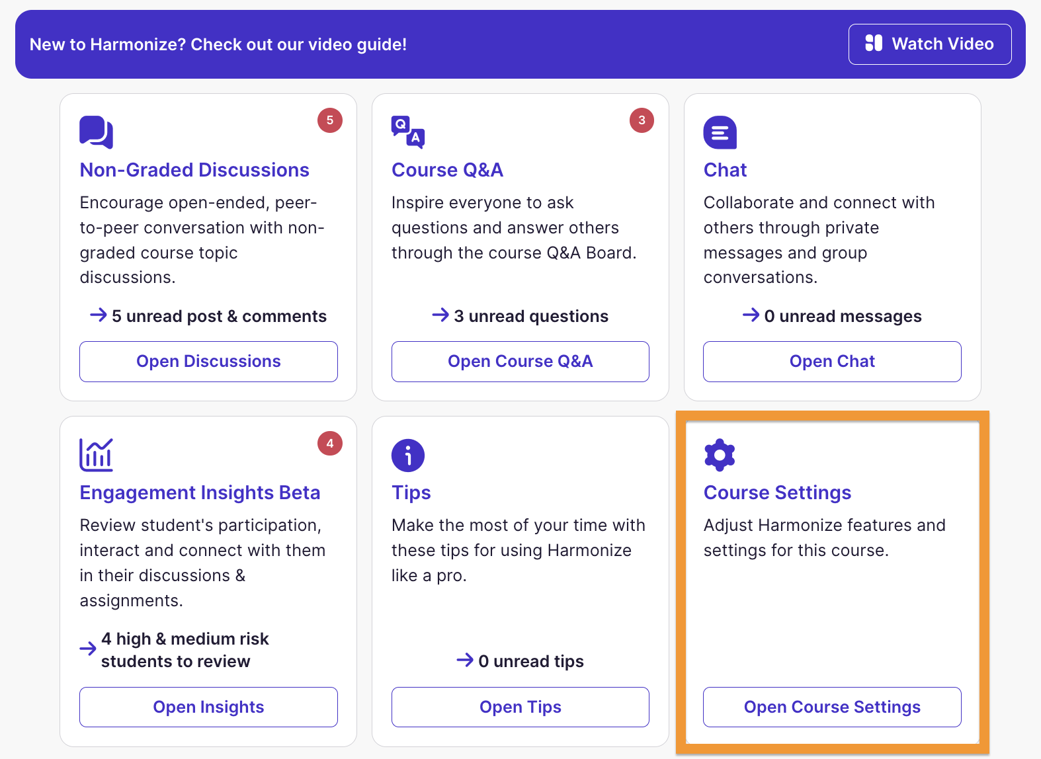Click the Course Q&A icon

coord(408,132)
